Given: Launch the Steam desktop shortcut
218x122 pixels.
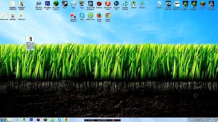Looking at the screenshot, I should tap(65, 4).
